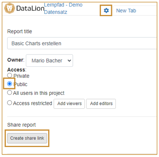Click the Access heading label
The height and width of the screenshot is (157, 159).
click(x=17, y=70)
